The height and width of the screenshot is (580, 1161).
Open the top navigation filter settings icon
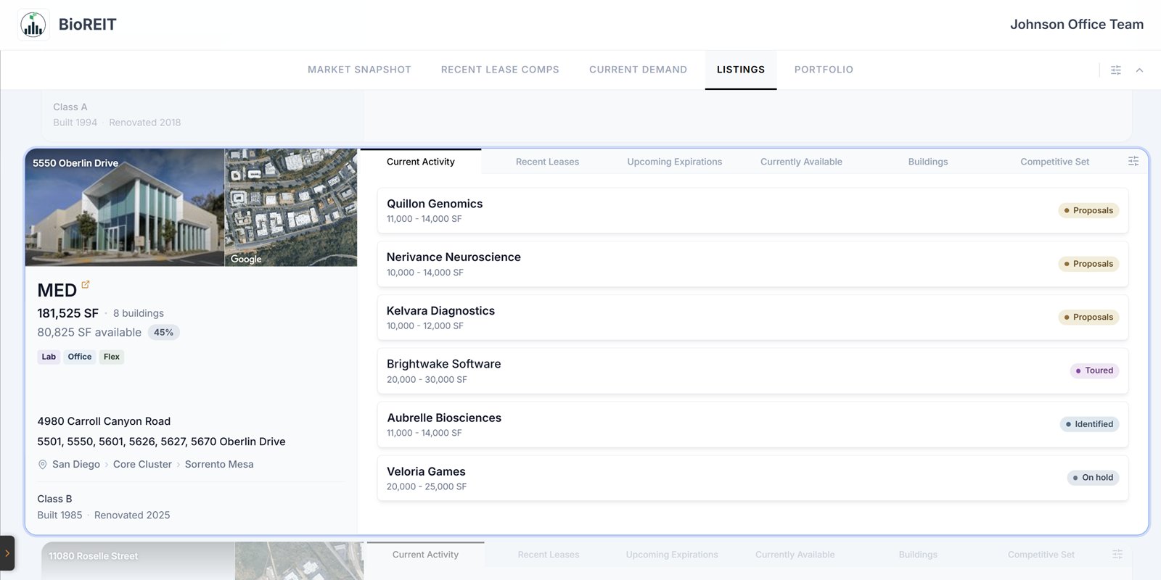(1116, 70)
